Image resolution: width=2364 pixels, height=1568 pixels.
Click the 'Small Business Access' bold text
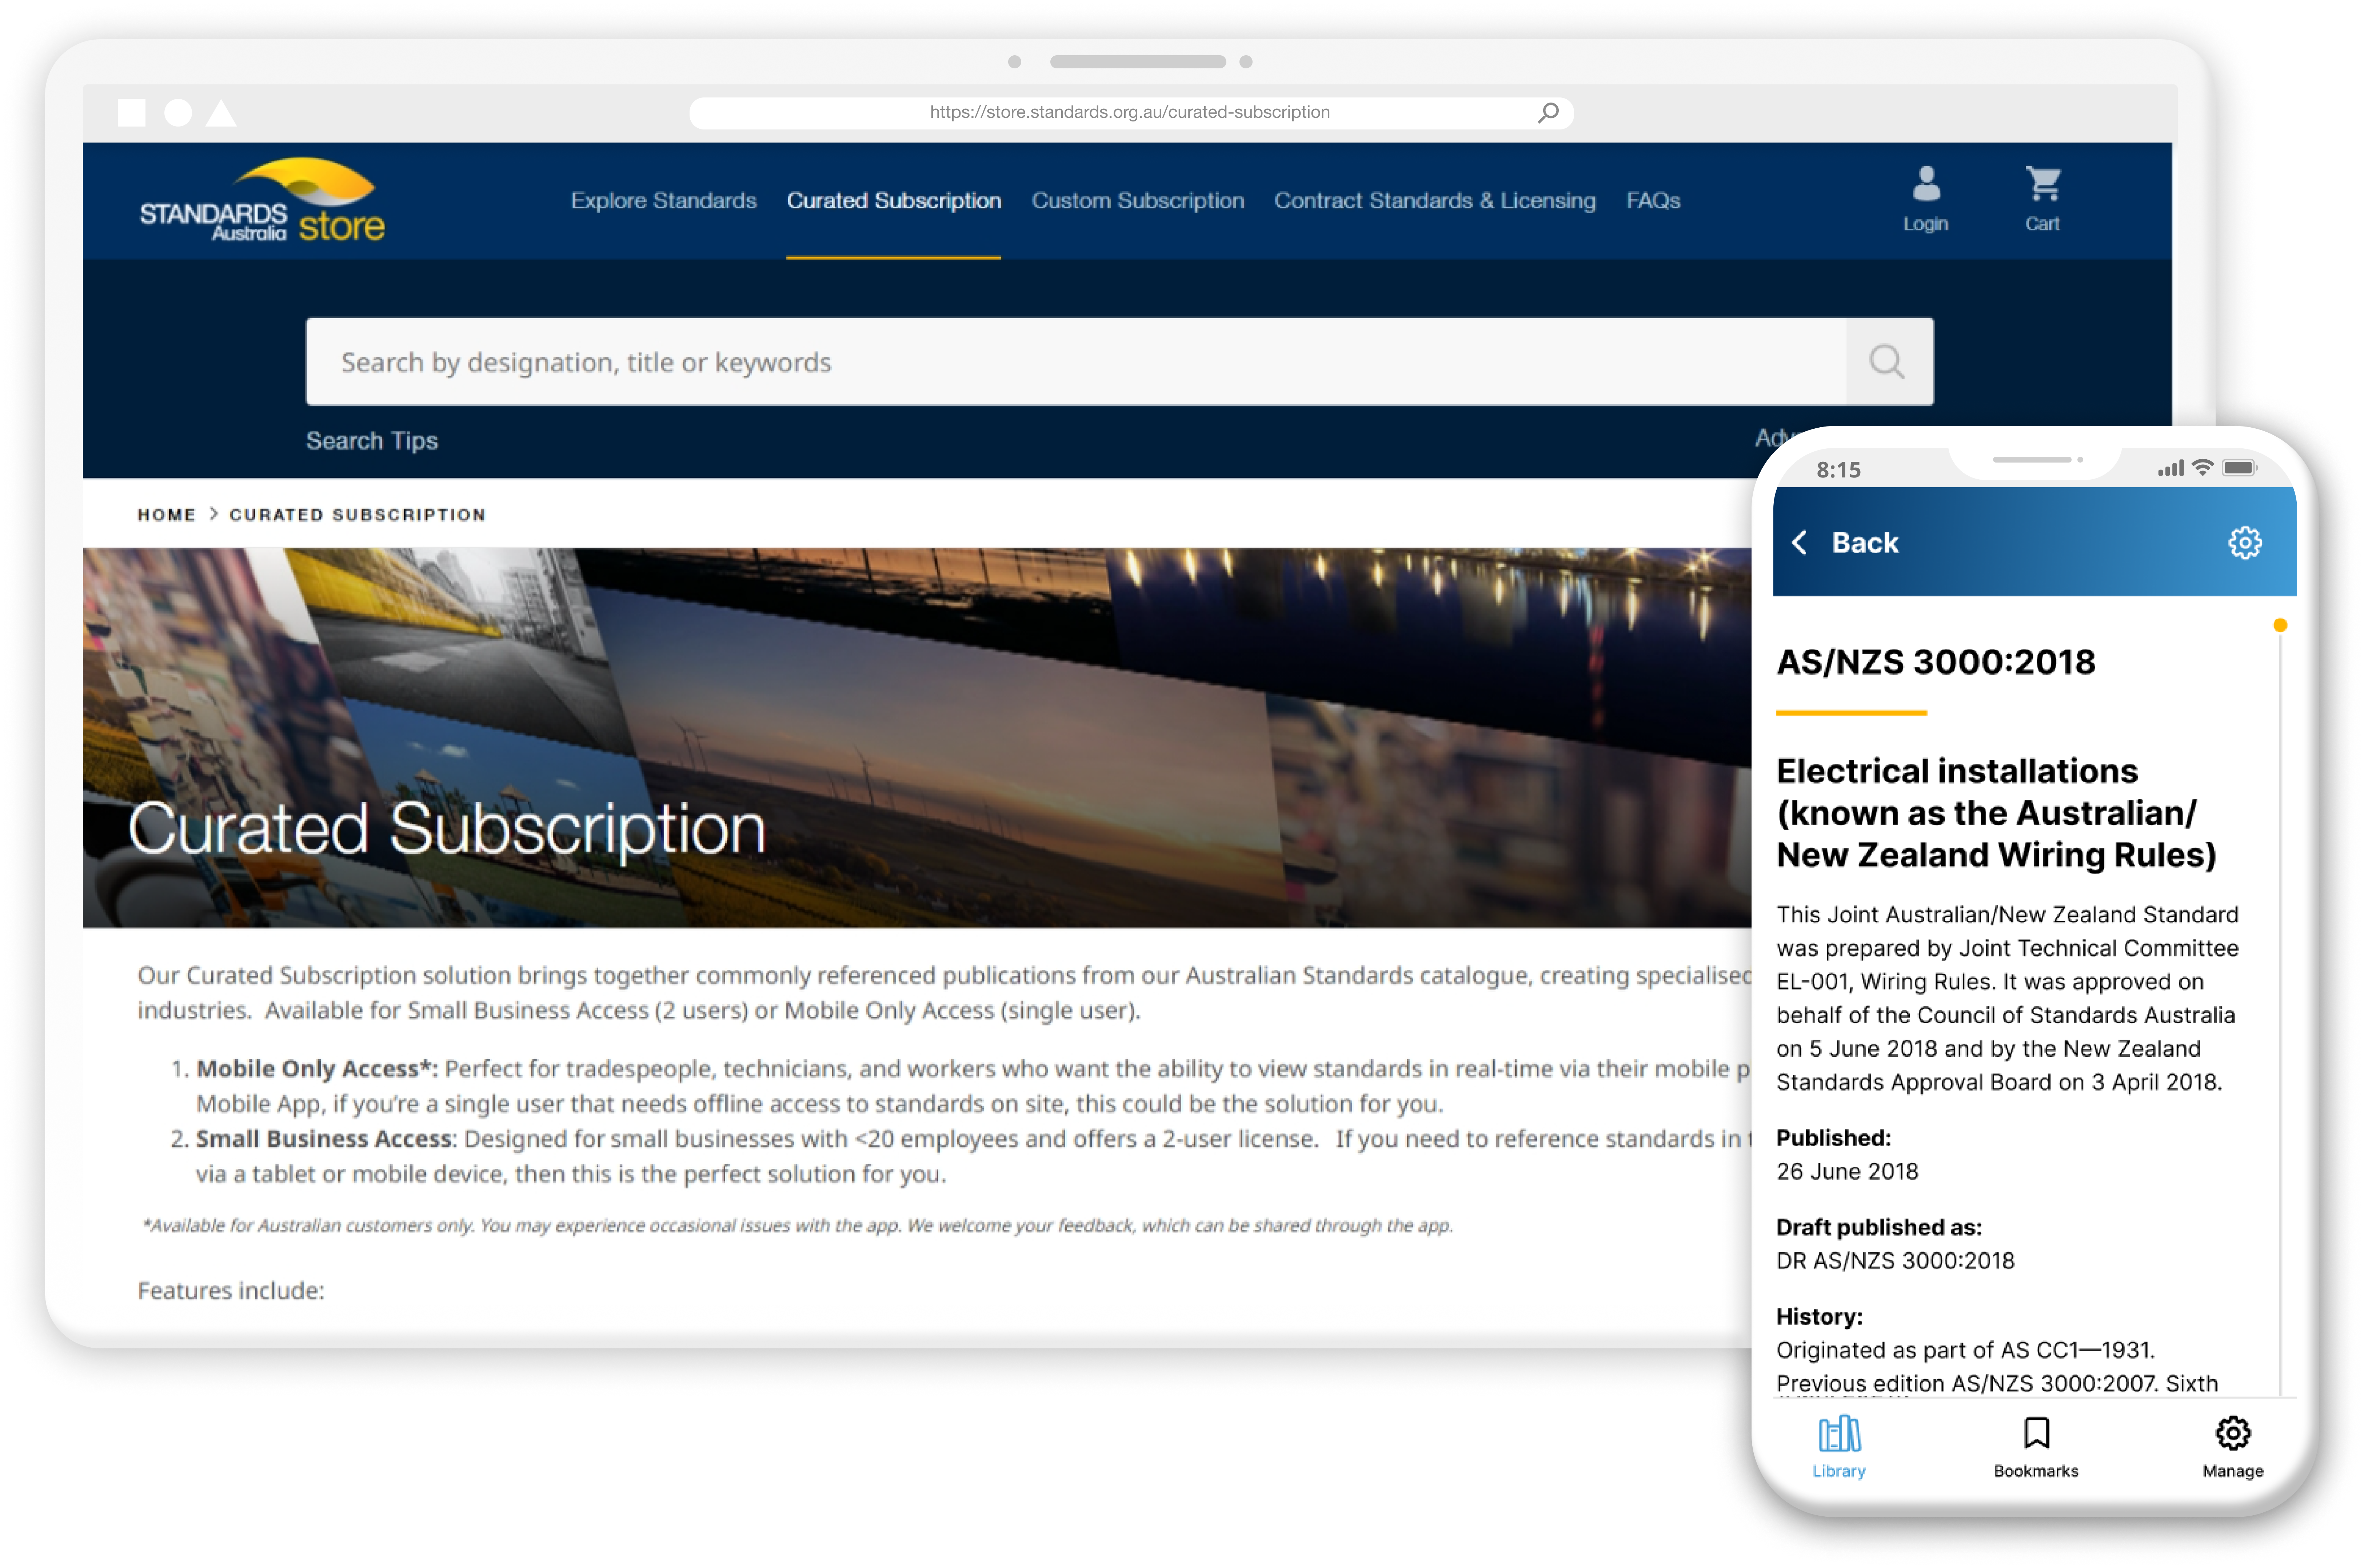(324, 1138)
